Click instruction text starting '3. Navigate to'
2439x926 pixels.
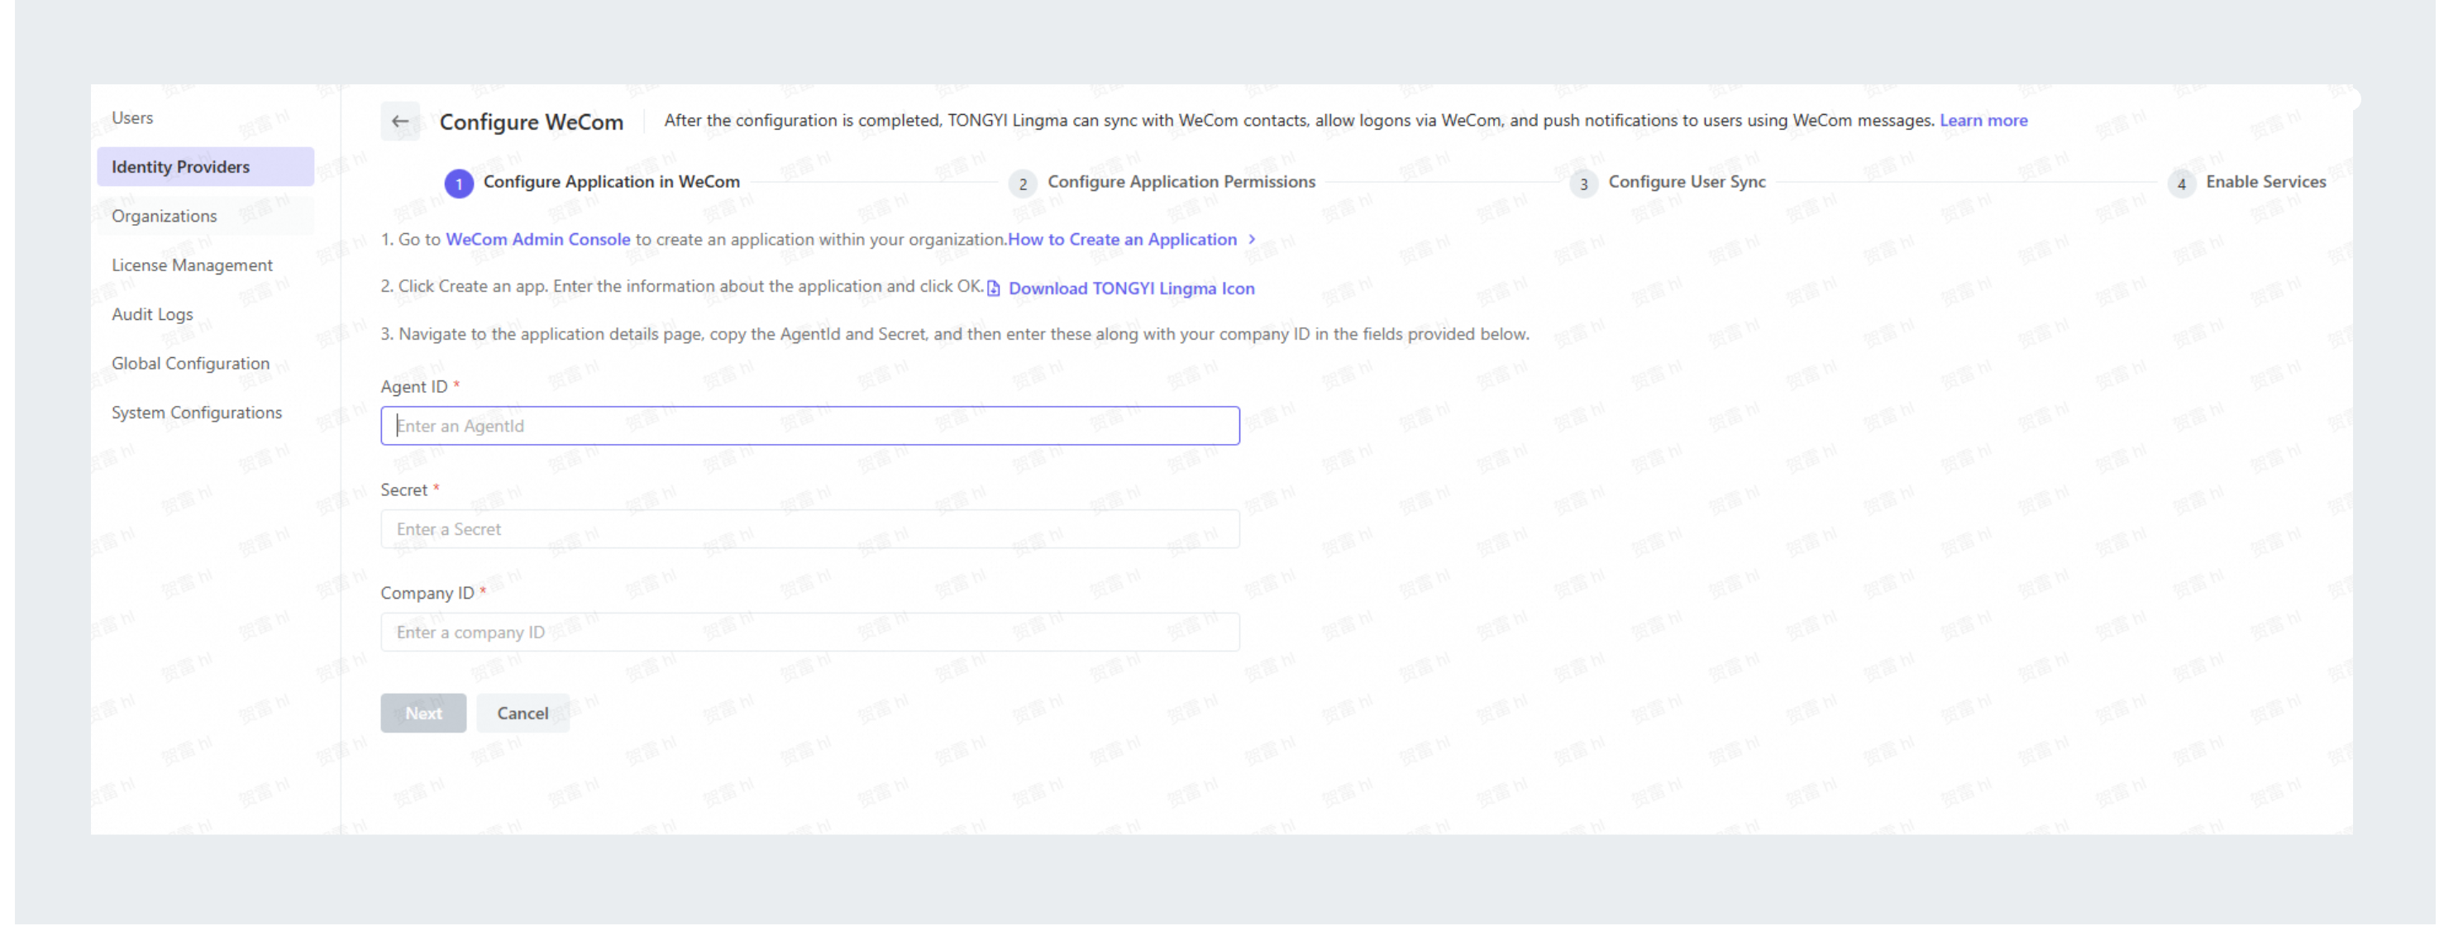click(x=955, y=334)
